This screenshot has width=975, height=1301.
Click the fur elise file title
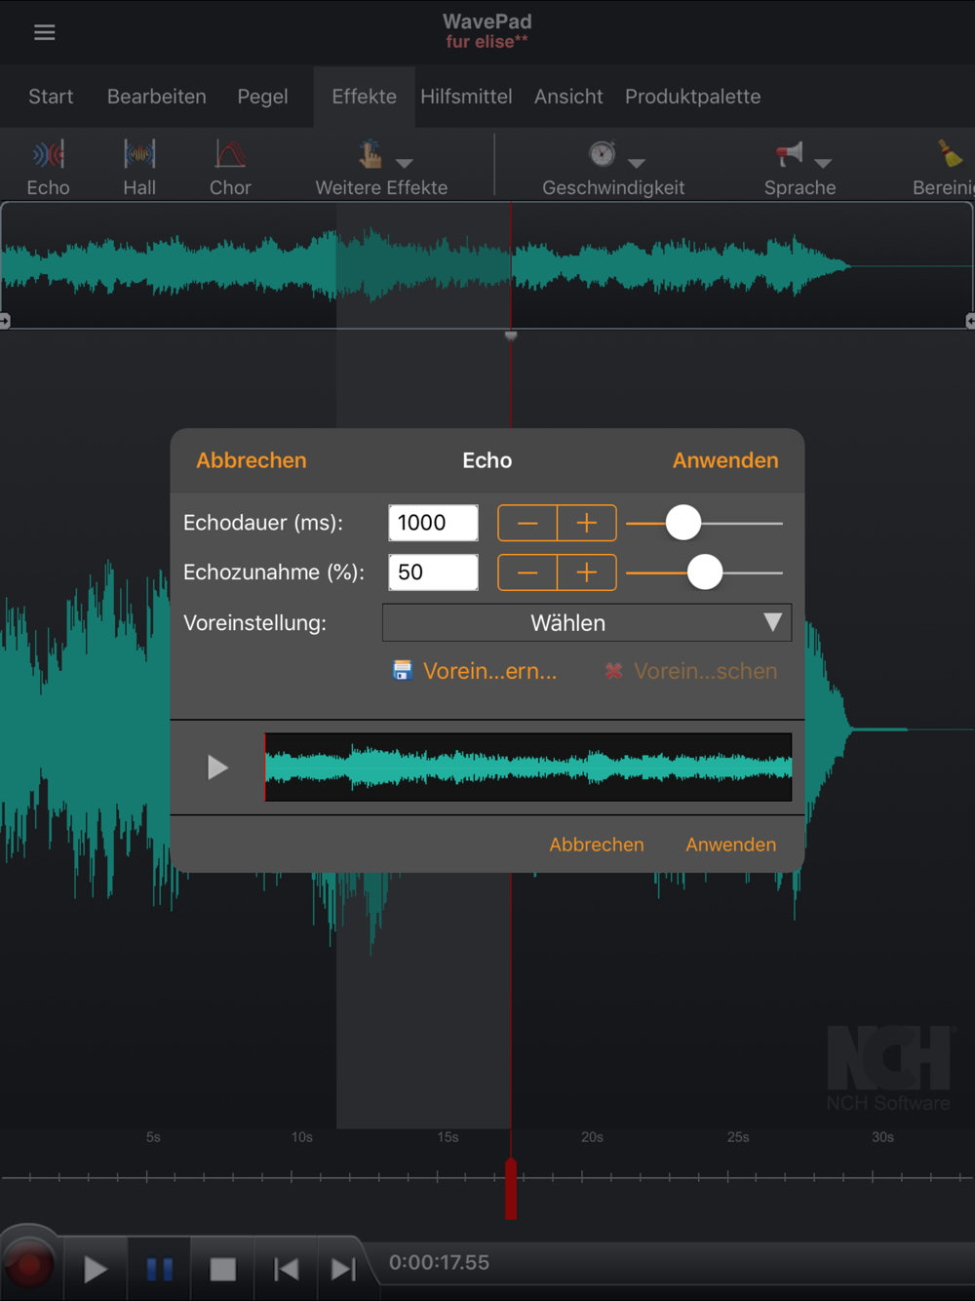click(x=487, y=42)
